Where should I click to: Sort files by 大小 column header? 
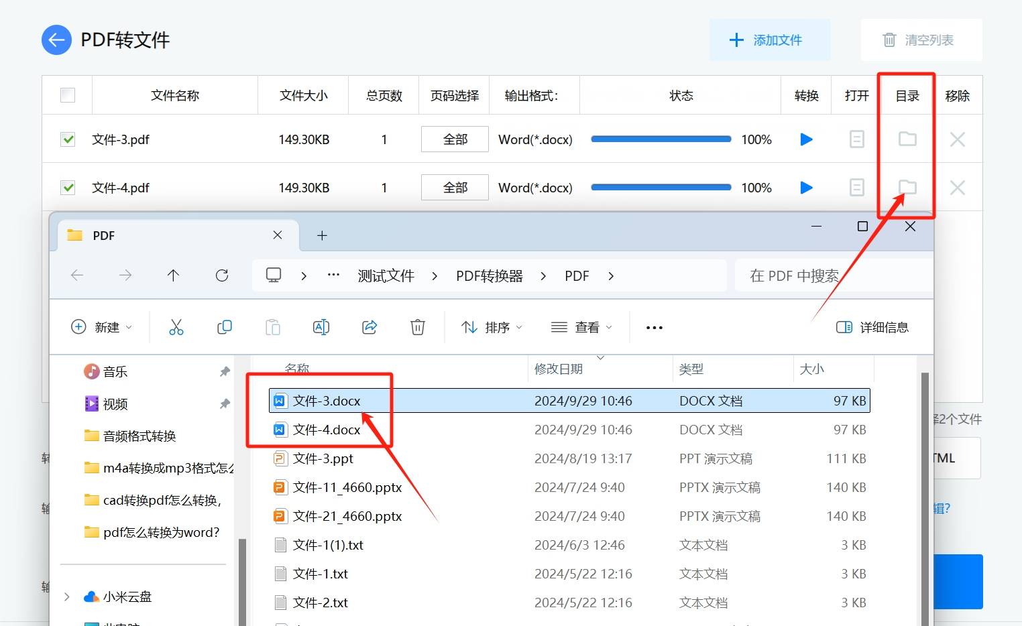pyautogui.click(x=811, y=369)
